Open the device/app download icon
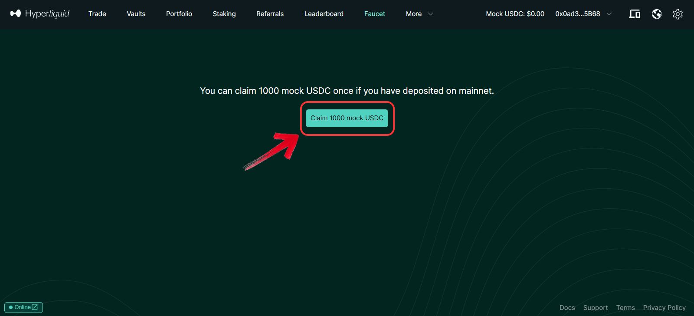The image size is (694, 316). (x=635, y=14)
